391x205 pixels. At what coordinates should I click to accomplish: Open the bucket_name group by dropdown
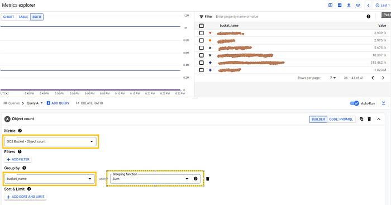pos(49,179)
